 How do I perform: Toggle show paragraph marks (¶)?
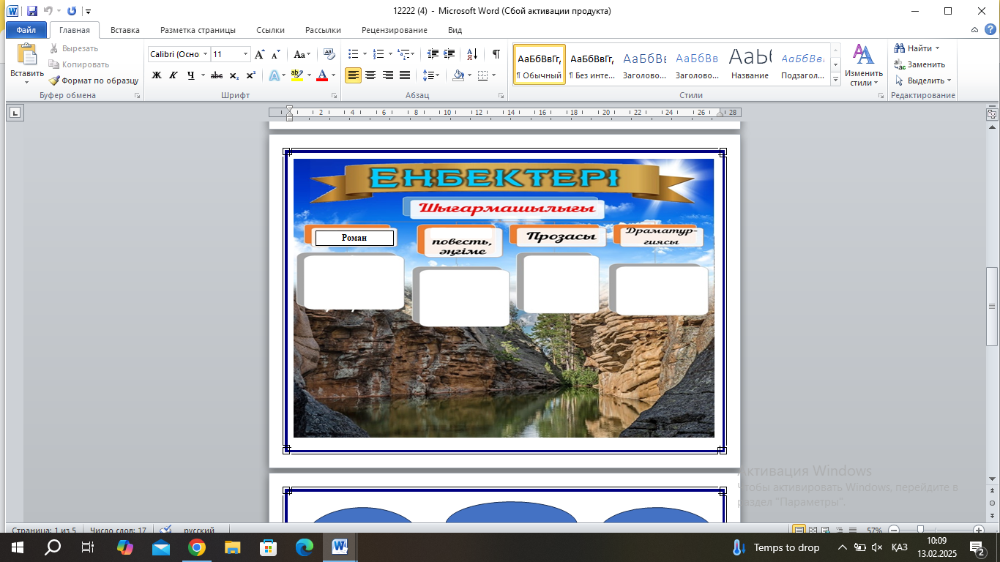click(496, 54)
